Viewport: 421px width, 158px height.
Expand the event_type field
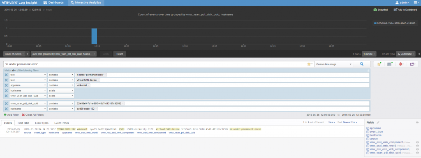368,132
